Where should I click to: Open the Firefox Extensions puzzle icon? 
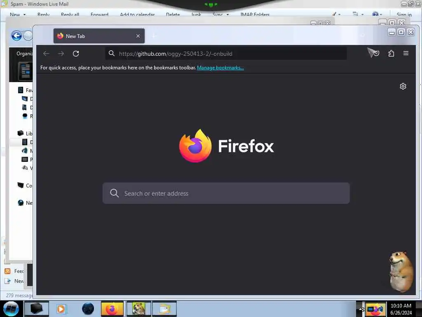tap(392, 53)
